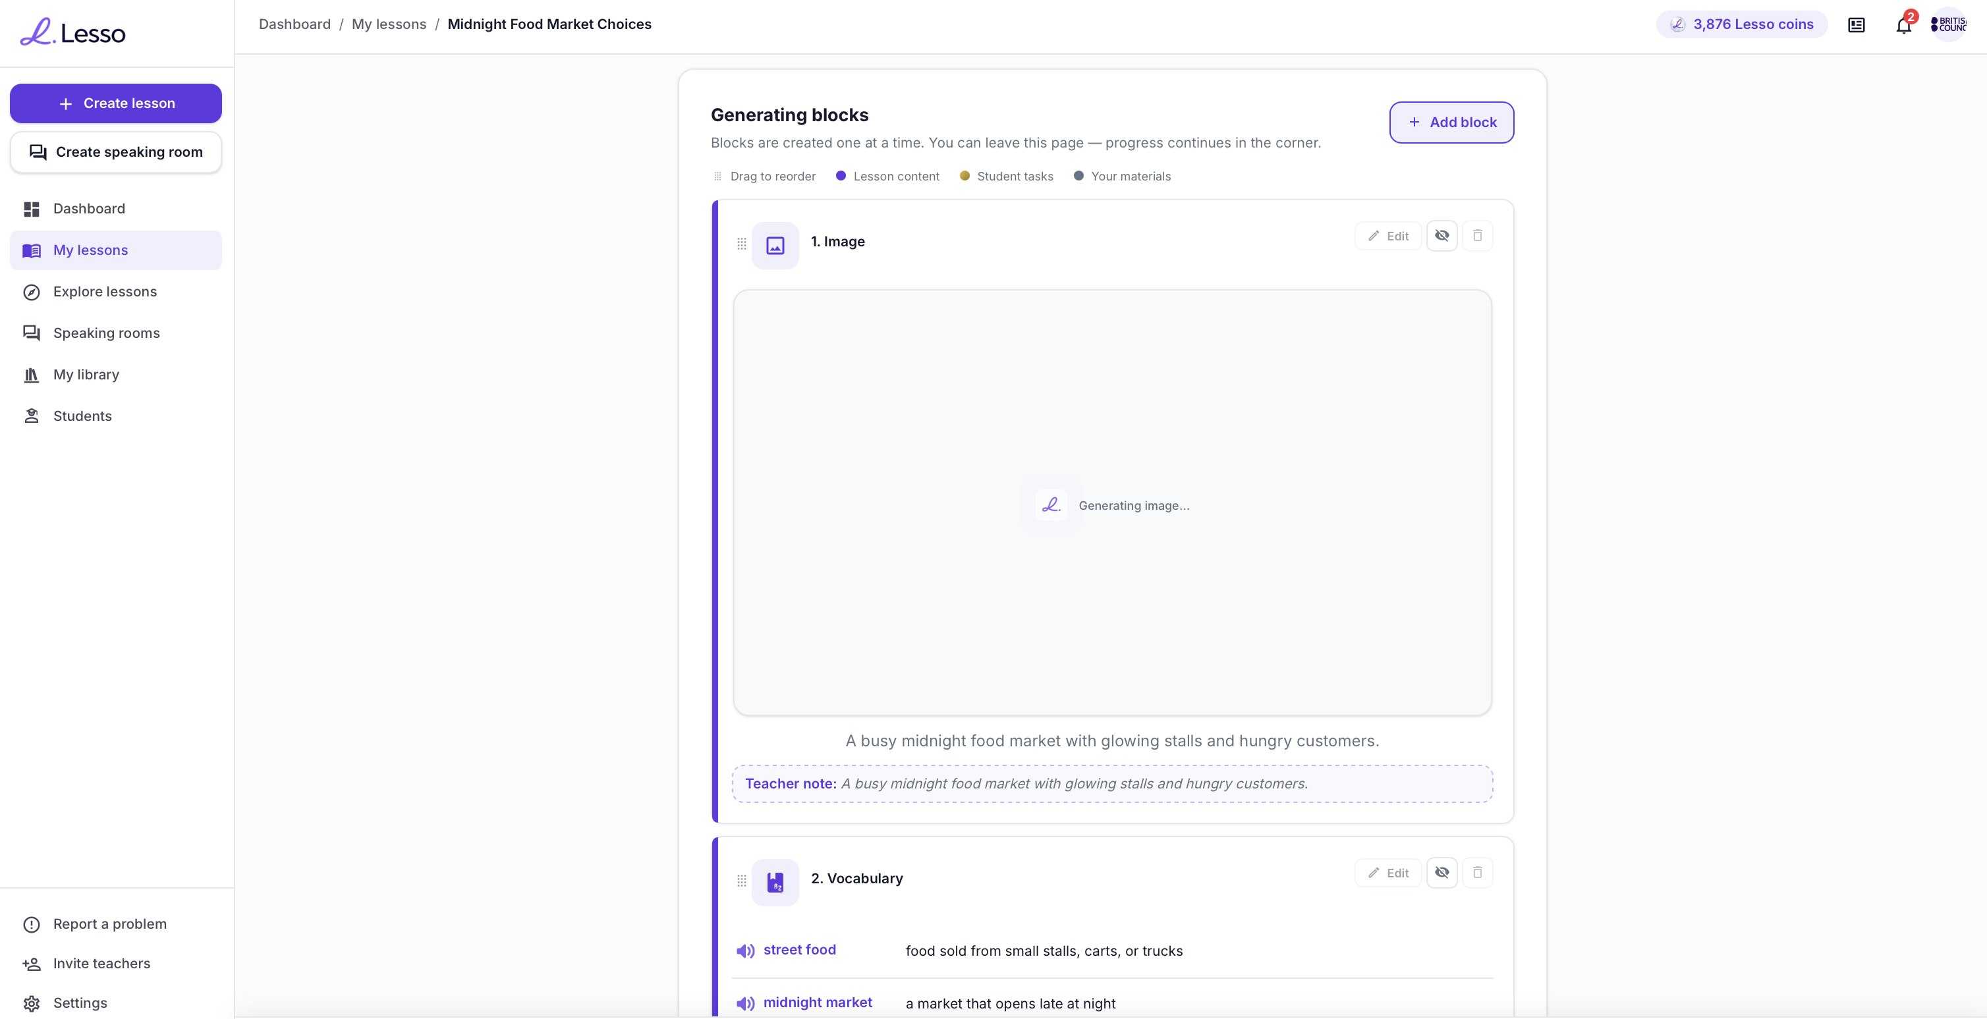This screenshot has width=1987, height=1019.
Task: Play audio for street food
Action: click(745, 951)
